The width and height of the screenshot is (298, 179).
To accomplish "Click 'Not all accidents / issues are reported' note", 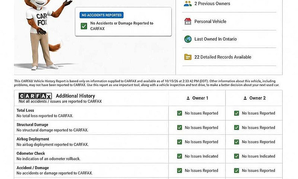I will tap(60, 101).
